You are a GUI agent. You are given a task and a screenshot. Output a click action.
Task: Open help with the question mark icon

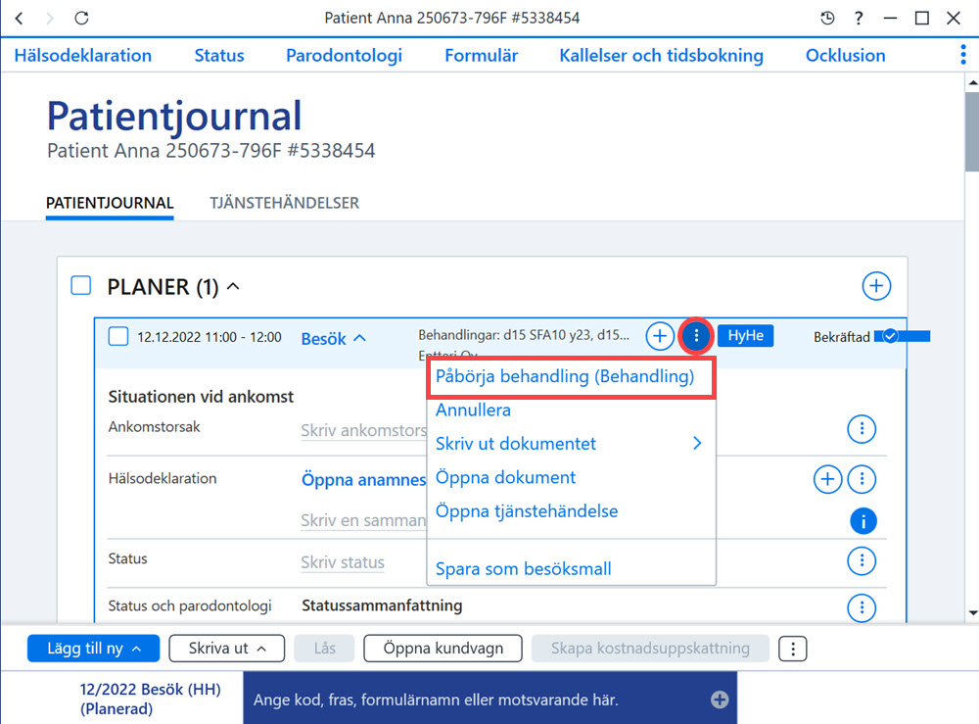coord(859,18)
